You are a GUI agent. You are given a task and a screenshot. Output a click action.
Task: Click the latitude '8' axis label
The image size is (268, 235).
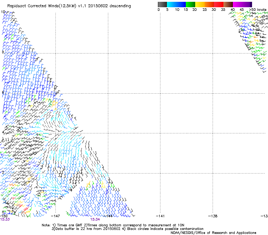tap(3, 52)
